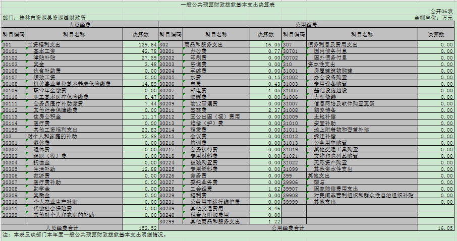Click the table title 一般公共预算财政拨款基本支出决算表
This screenshot has width=457, height=241.
click(228, 4)
